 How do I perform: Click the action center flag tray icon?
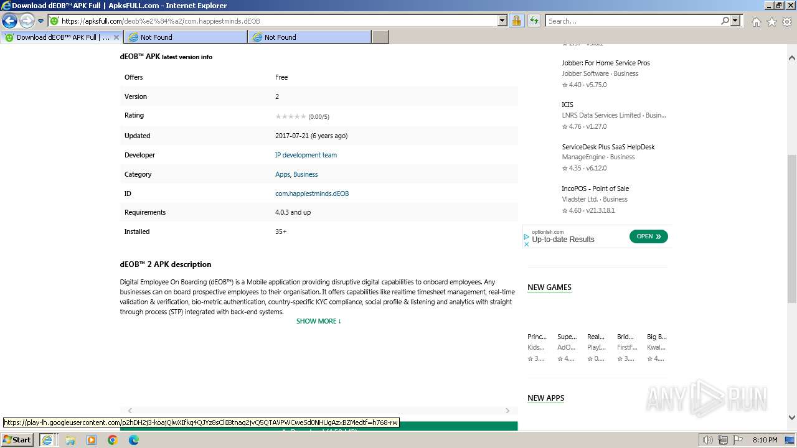coord(738,440)
